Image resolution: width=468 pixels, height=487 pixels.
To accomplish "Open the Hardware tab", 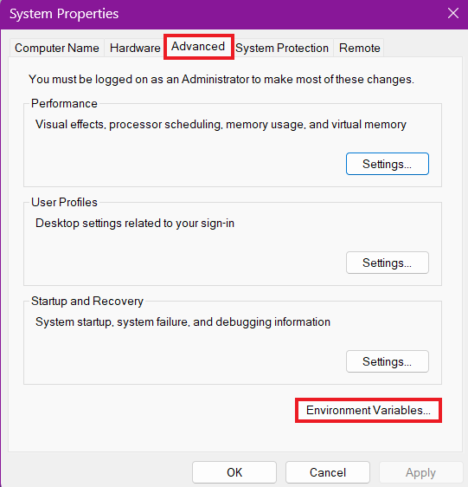I will (x=135, y=48).
